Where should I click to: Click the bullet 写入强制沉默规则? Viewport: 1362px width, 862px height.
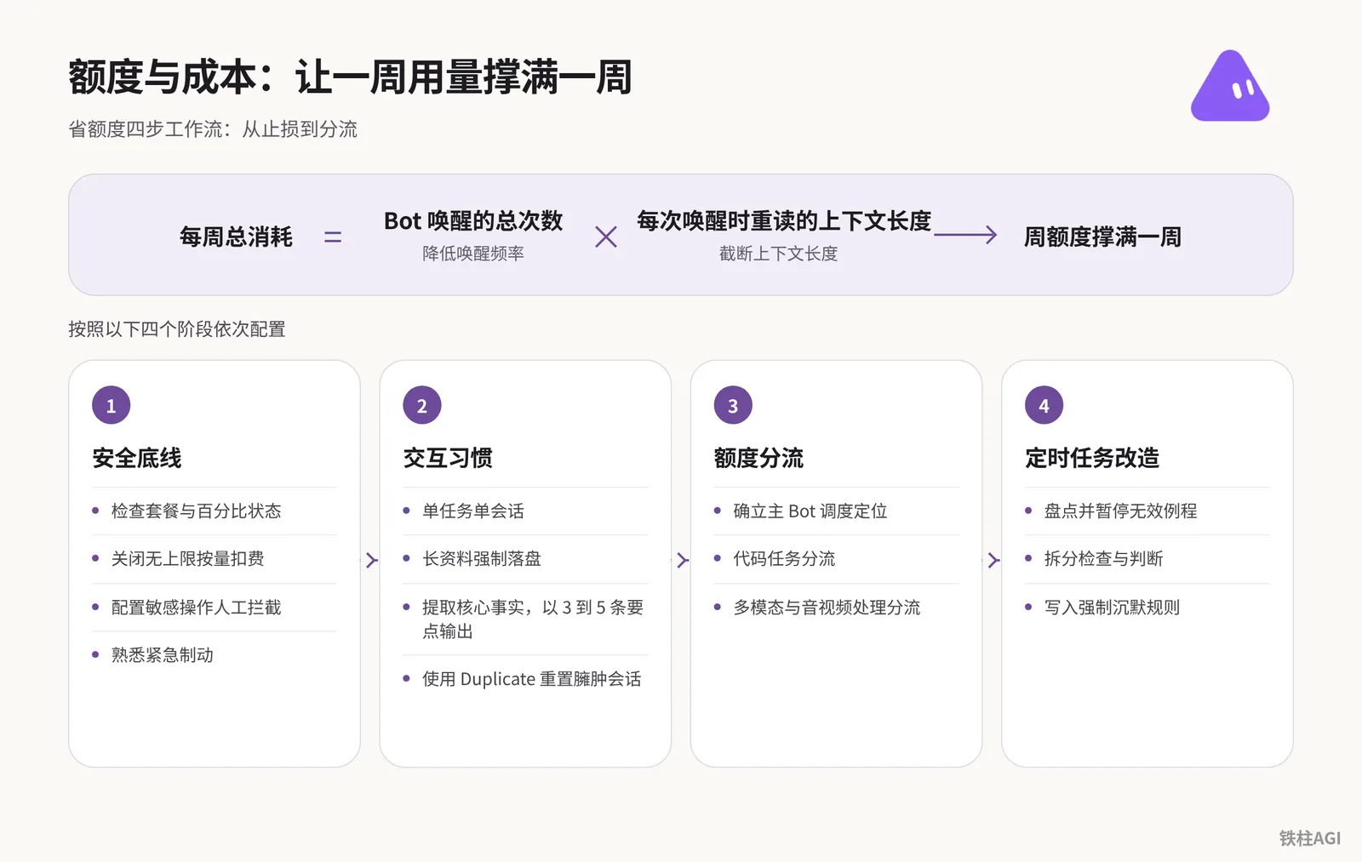pos(1112,607)
